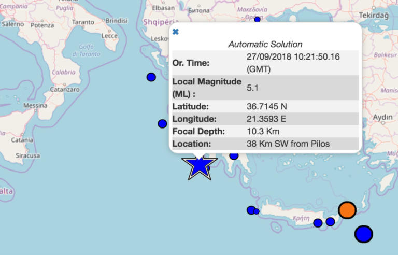
Task: Select the largest blue circle southeast of Crete
Action: click(364, 234)
